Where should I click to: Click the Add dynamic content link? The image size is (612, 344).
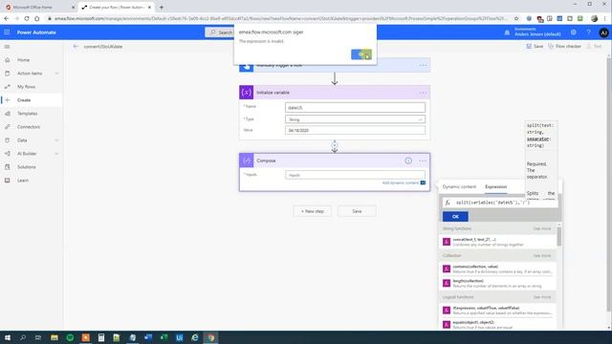pos(401,183)
